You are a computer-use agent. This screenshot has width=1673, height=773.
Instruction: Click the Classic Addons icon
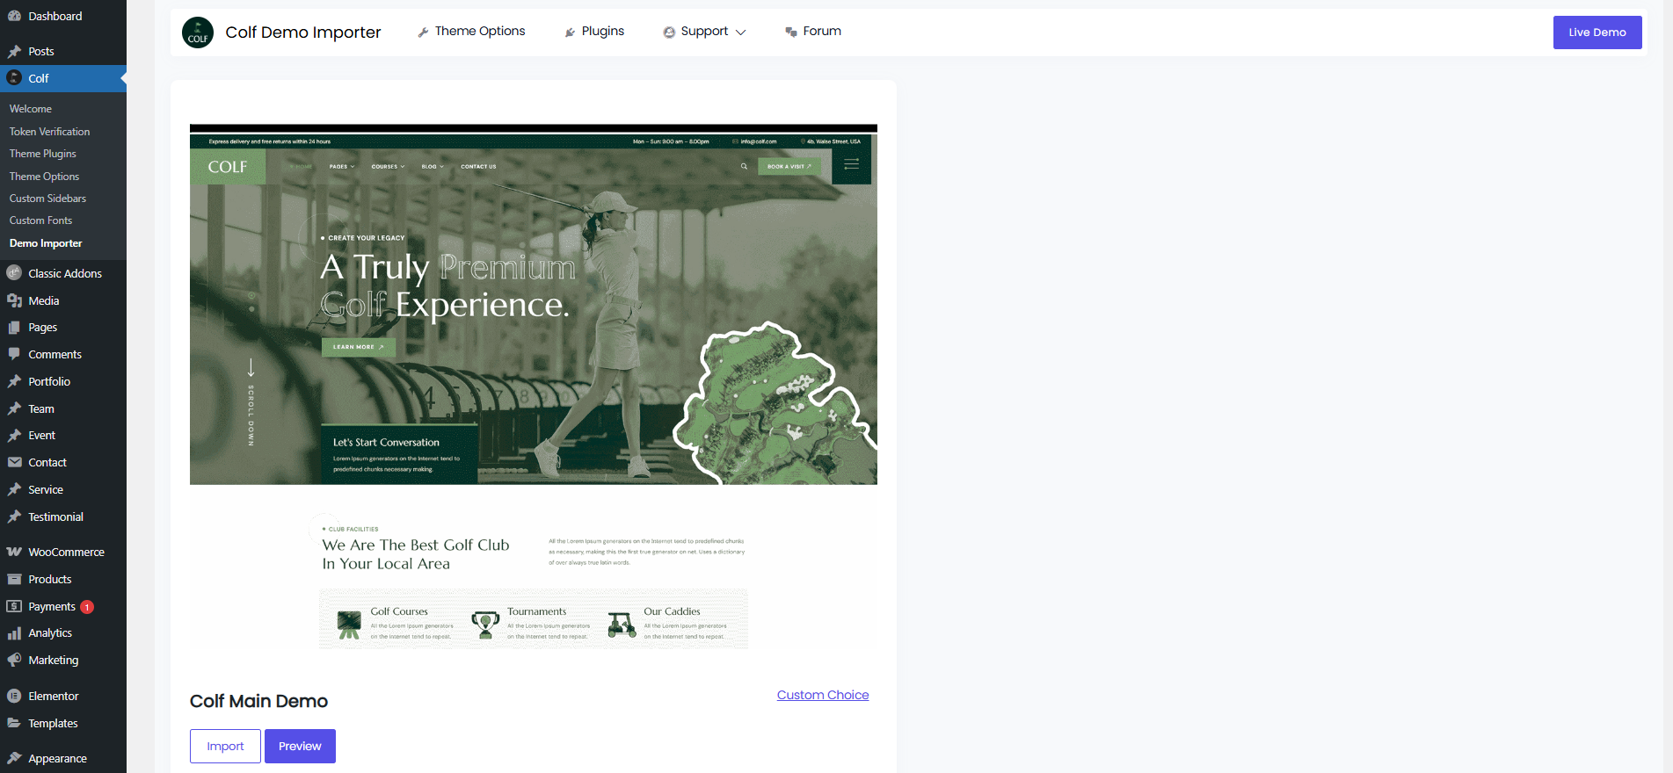(x=14, y=273)
